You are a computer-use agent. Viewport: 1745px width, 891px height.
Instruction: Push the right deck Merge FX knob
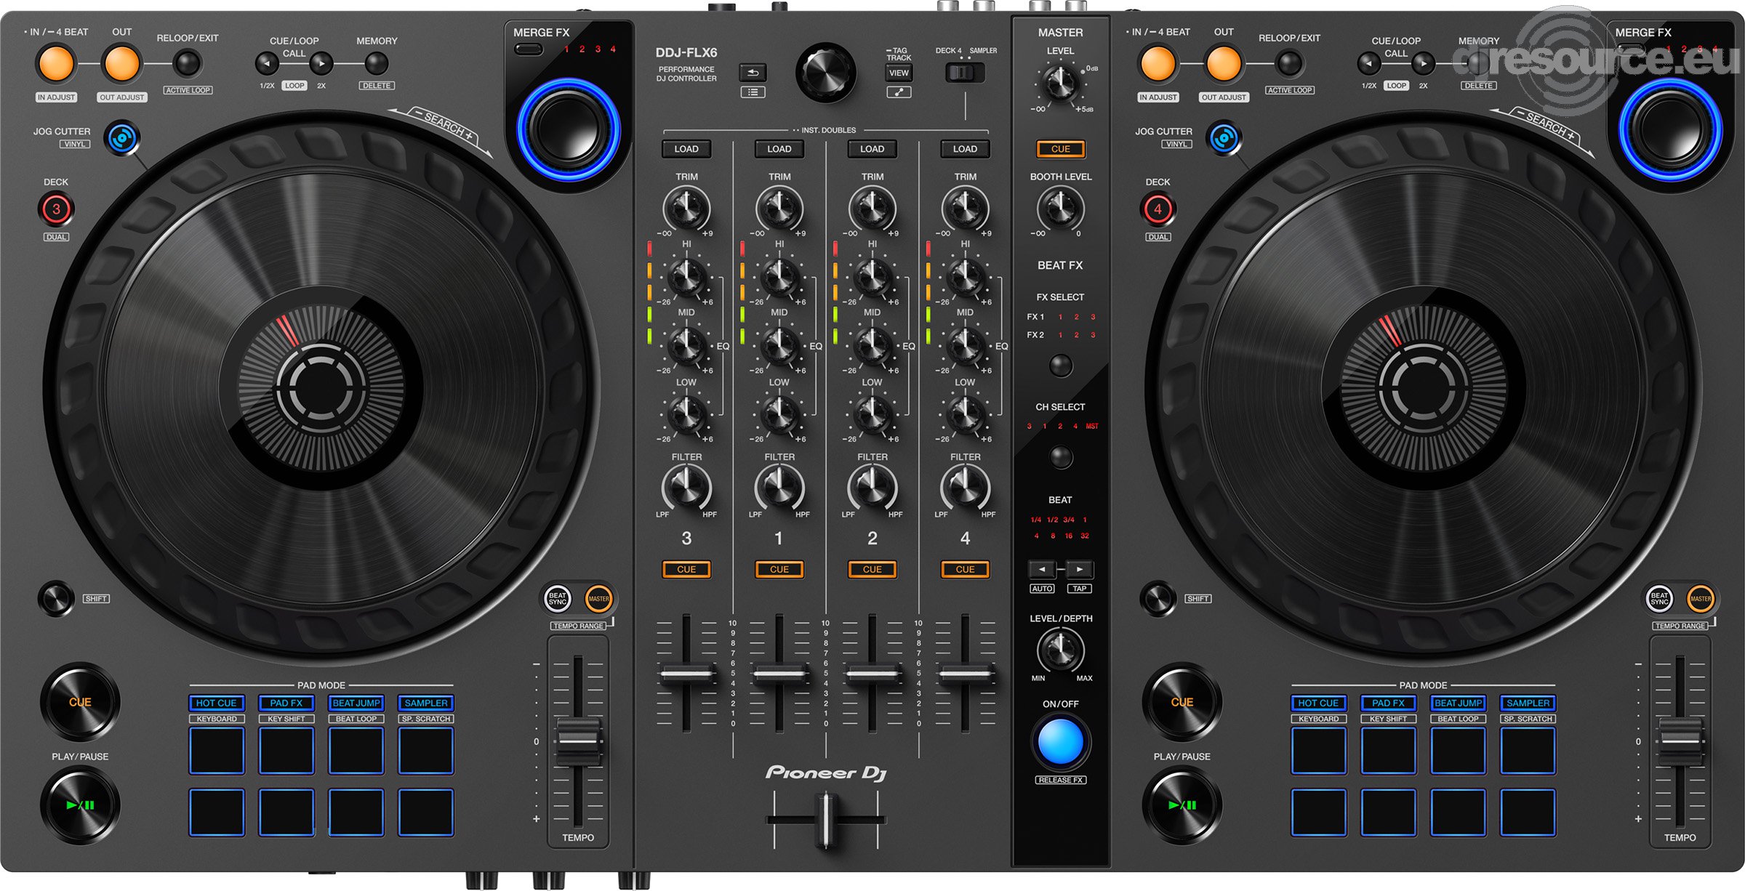tap(1670, 129)
